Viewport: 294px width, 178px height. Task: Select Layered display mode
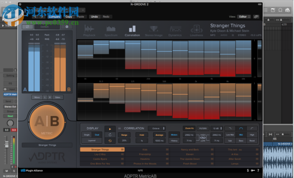coord(92,140)
